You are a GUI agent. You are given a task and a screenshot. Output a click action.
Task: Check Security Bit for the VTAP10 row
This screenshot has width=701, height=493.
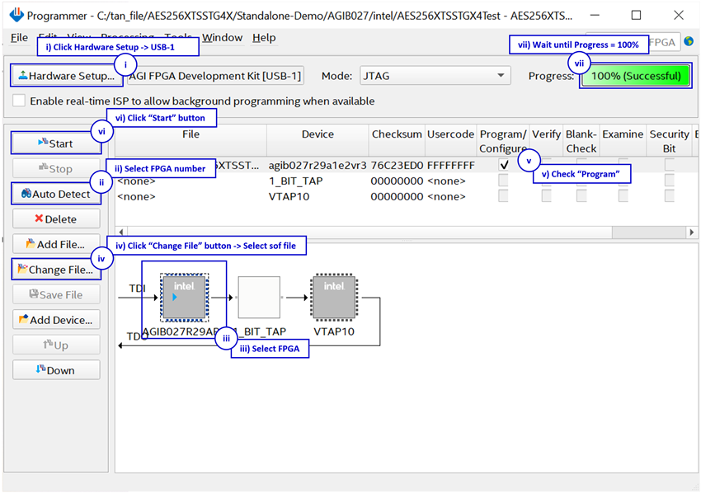(670, 196)
